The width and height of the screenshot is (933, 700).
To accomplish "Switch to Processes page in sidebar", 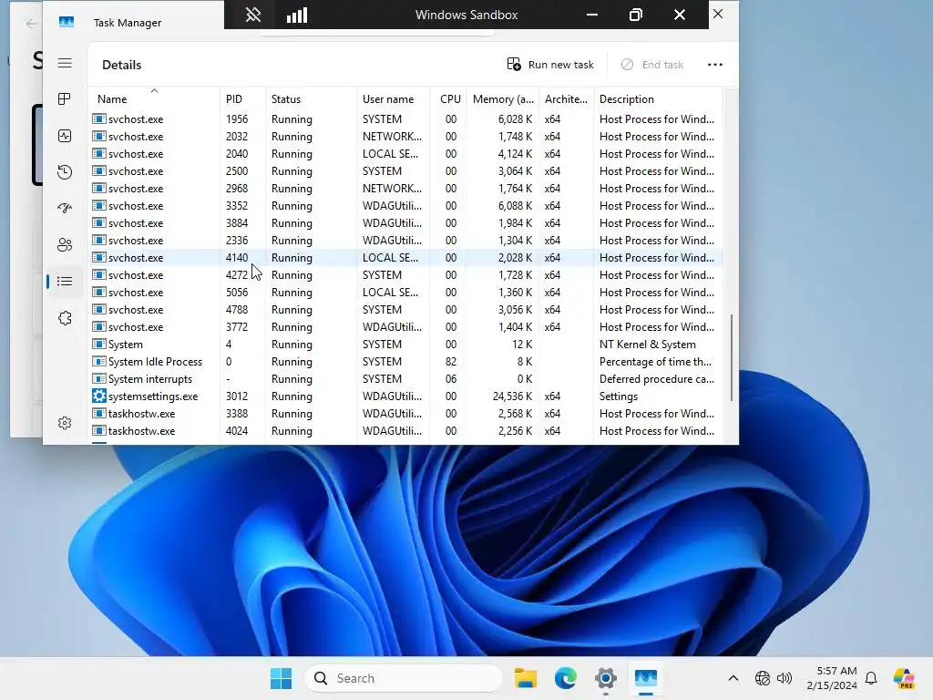I will [65, 98].
